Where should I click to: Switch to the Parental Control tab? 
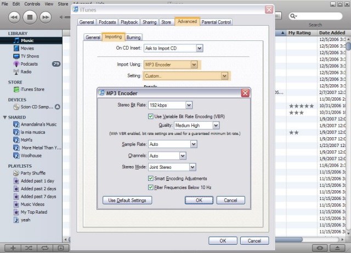click(216, 22)
